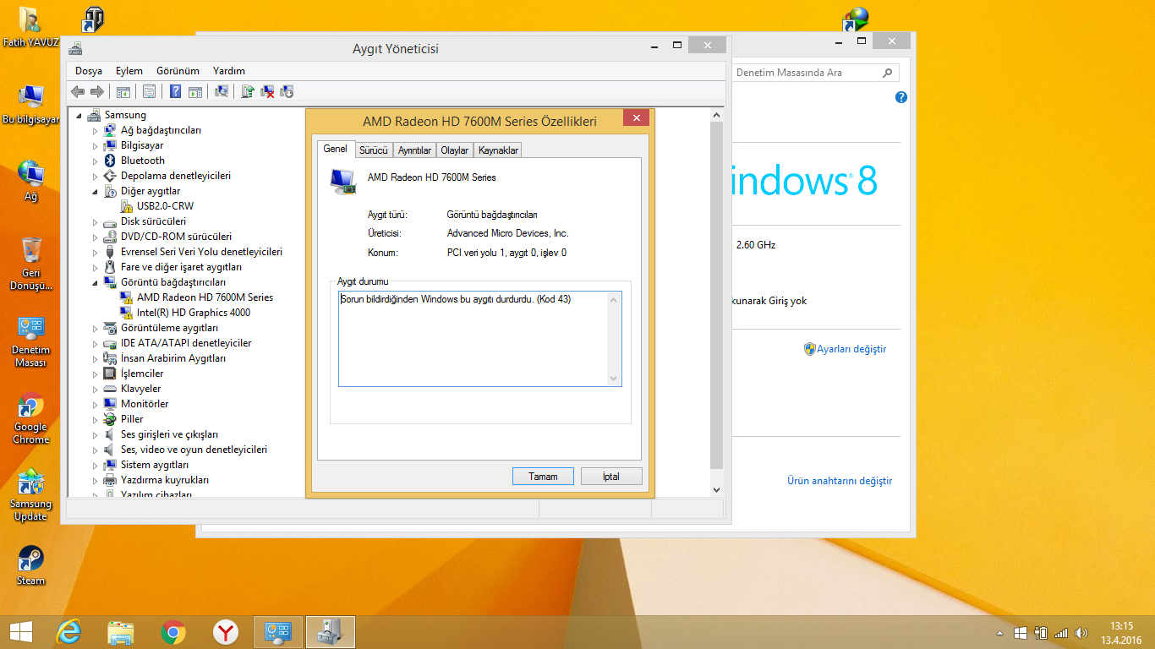
Task: Open the Dosya menu
Action: (x=89, y=71)
